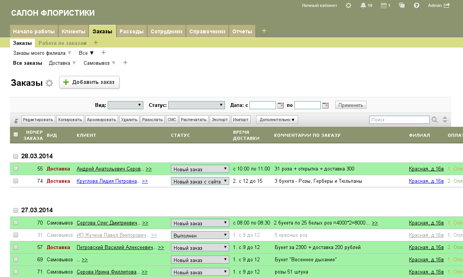Viewport: 463px width, 277px height.
Task: Open the chat messages icon
Action: 402,6
